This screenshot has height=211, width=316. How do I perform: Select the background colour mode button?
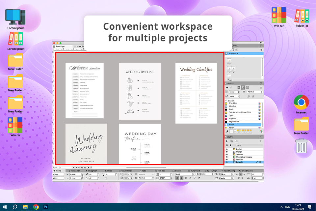pos(248,87)
